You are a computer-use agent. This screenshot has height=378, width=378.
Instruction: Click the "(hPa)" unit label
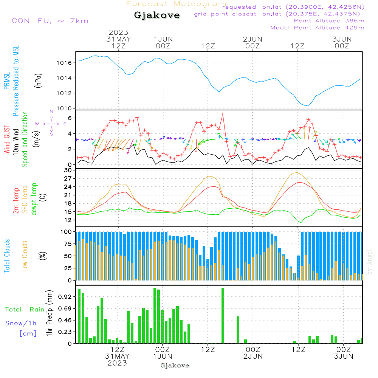coord(38,81)
